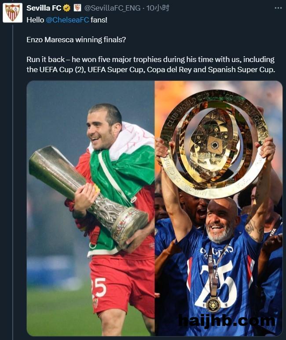Open the @ChelseaFC mention link

(67, 19)
